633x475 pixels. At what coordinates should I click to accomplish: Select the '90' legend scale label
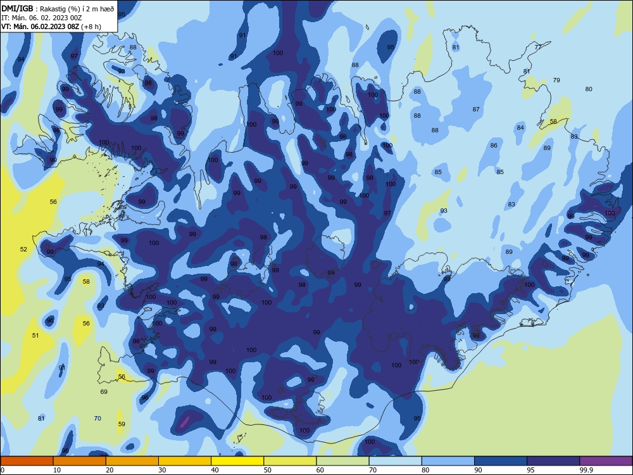[478, 470]
